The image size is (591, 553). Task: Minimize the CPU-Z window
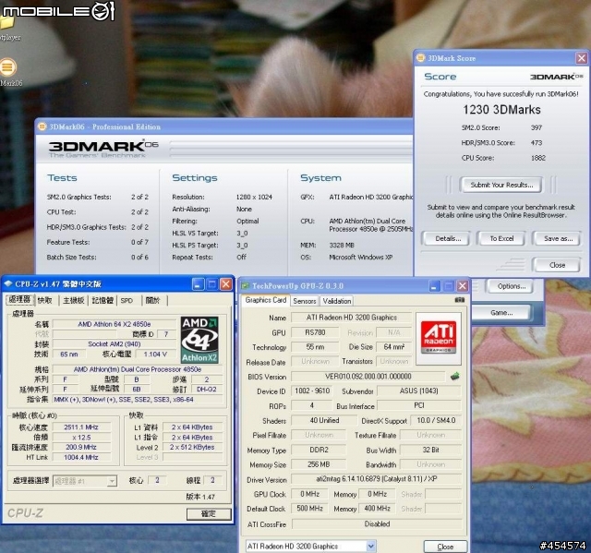pyautogui.click(x=199, y=284)
